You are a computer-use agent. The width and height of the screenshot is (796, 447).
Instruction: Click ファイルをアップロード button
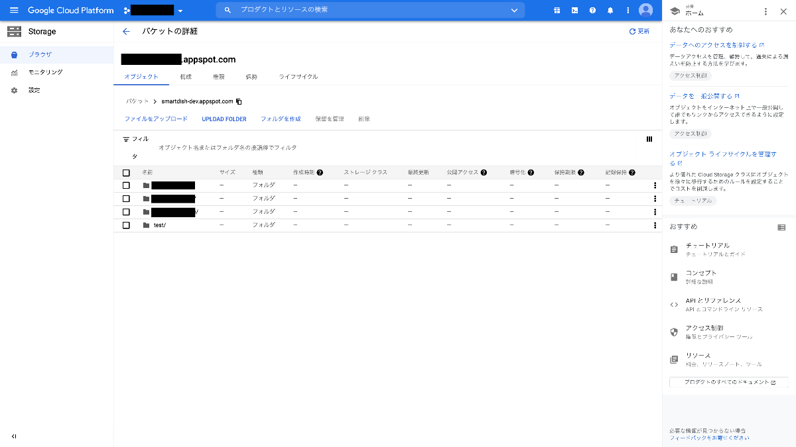156,119
